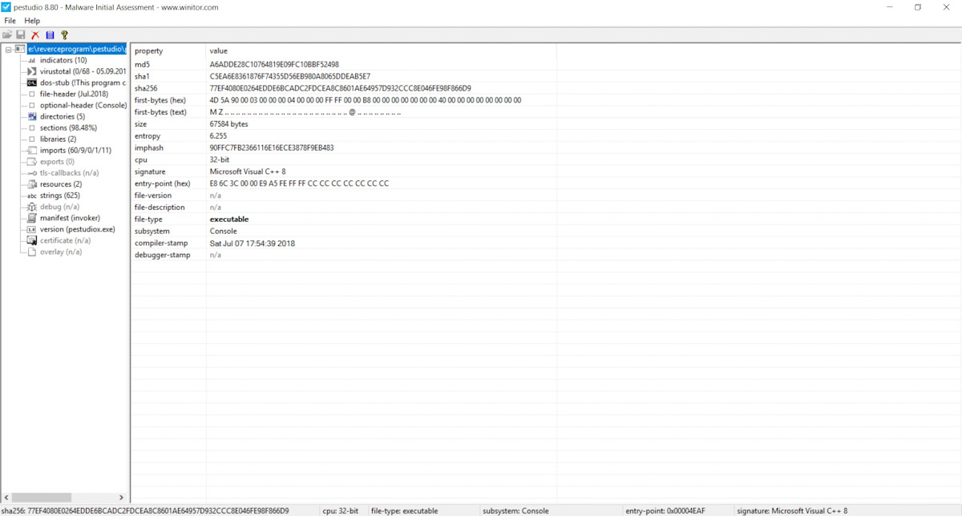Open the Help menu
The height and width of the screenshot is (516, 962).
32,21
